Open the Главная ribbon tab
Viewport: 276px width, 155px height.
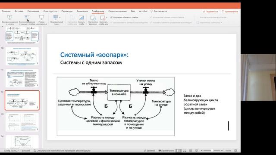click(6, 11)
